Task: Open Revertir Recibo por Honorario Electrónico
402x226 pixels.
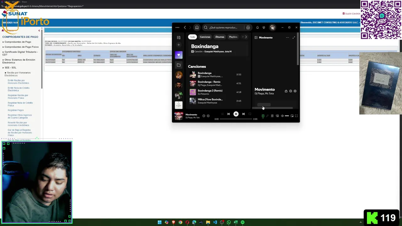Action: pyautogui.click(x=18, y=124)
